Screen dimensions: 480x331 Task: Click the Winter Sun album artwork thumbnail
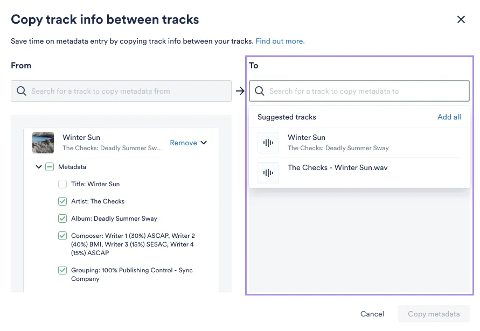pos(43,143)
